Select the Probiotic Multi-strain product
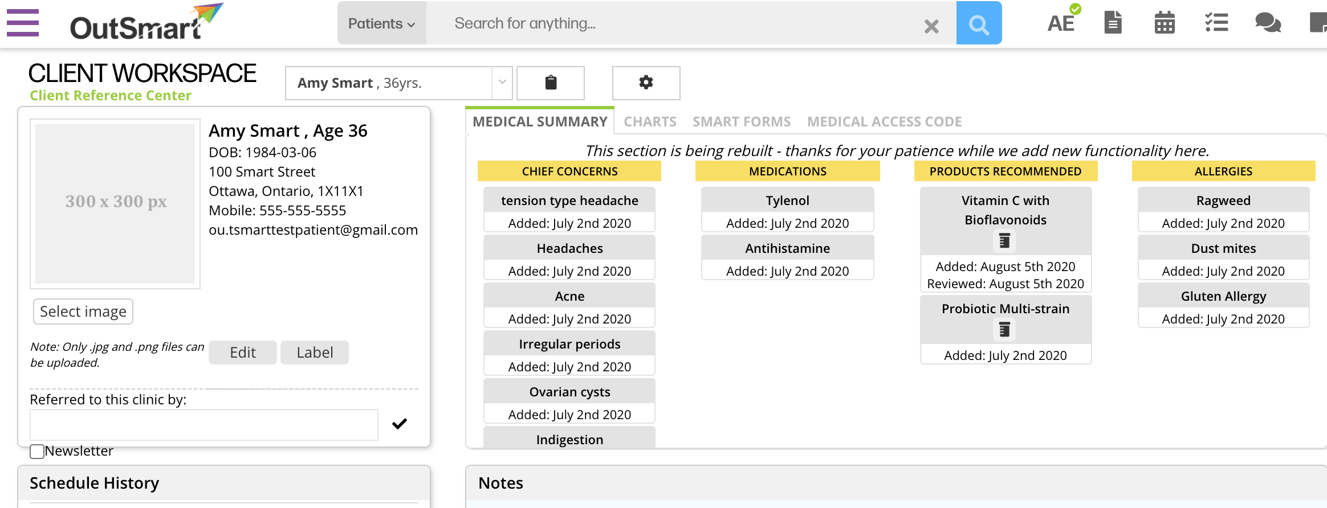Viewport: 1327px width, 508px height. (x=1006, y=330)
